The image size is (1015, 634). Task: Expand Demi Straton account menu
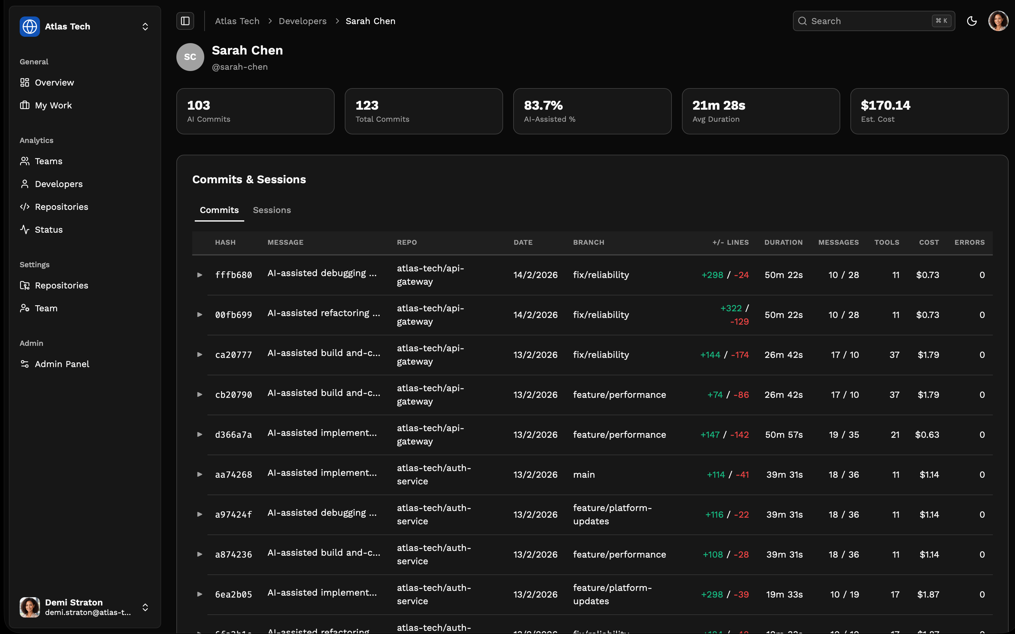(145, 607)
